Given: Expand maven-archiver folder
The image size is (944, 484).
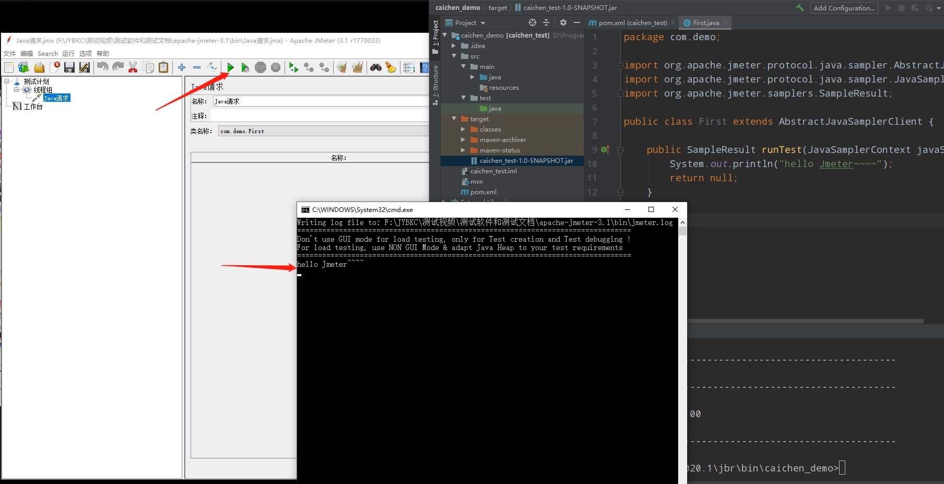Looking at the screenshot, I should point(463,140).
